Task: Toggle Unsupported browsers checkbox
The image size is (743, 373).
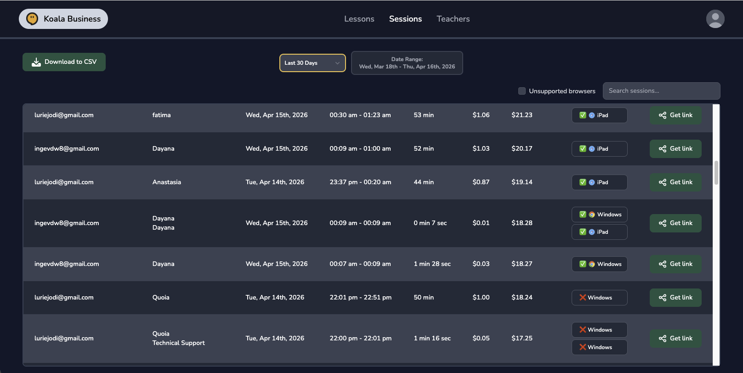Action: pos(522,91)
